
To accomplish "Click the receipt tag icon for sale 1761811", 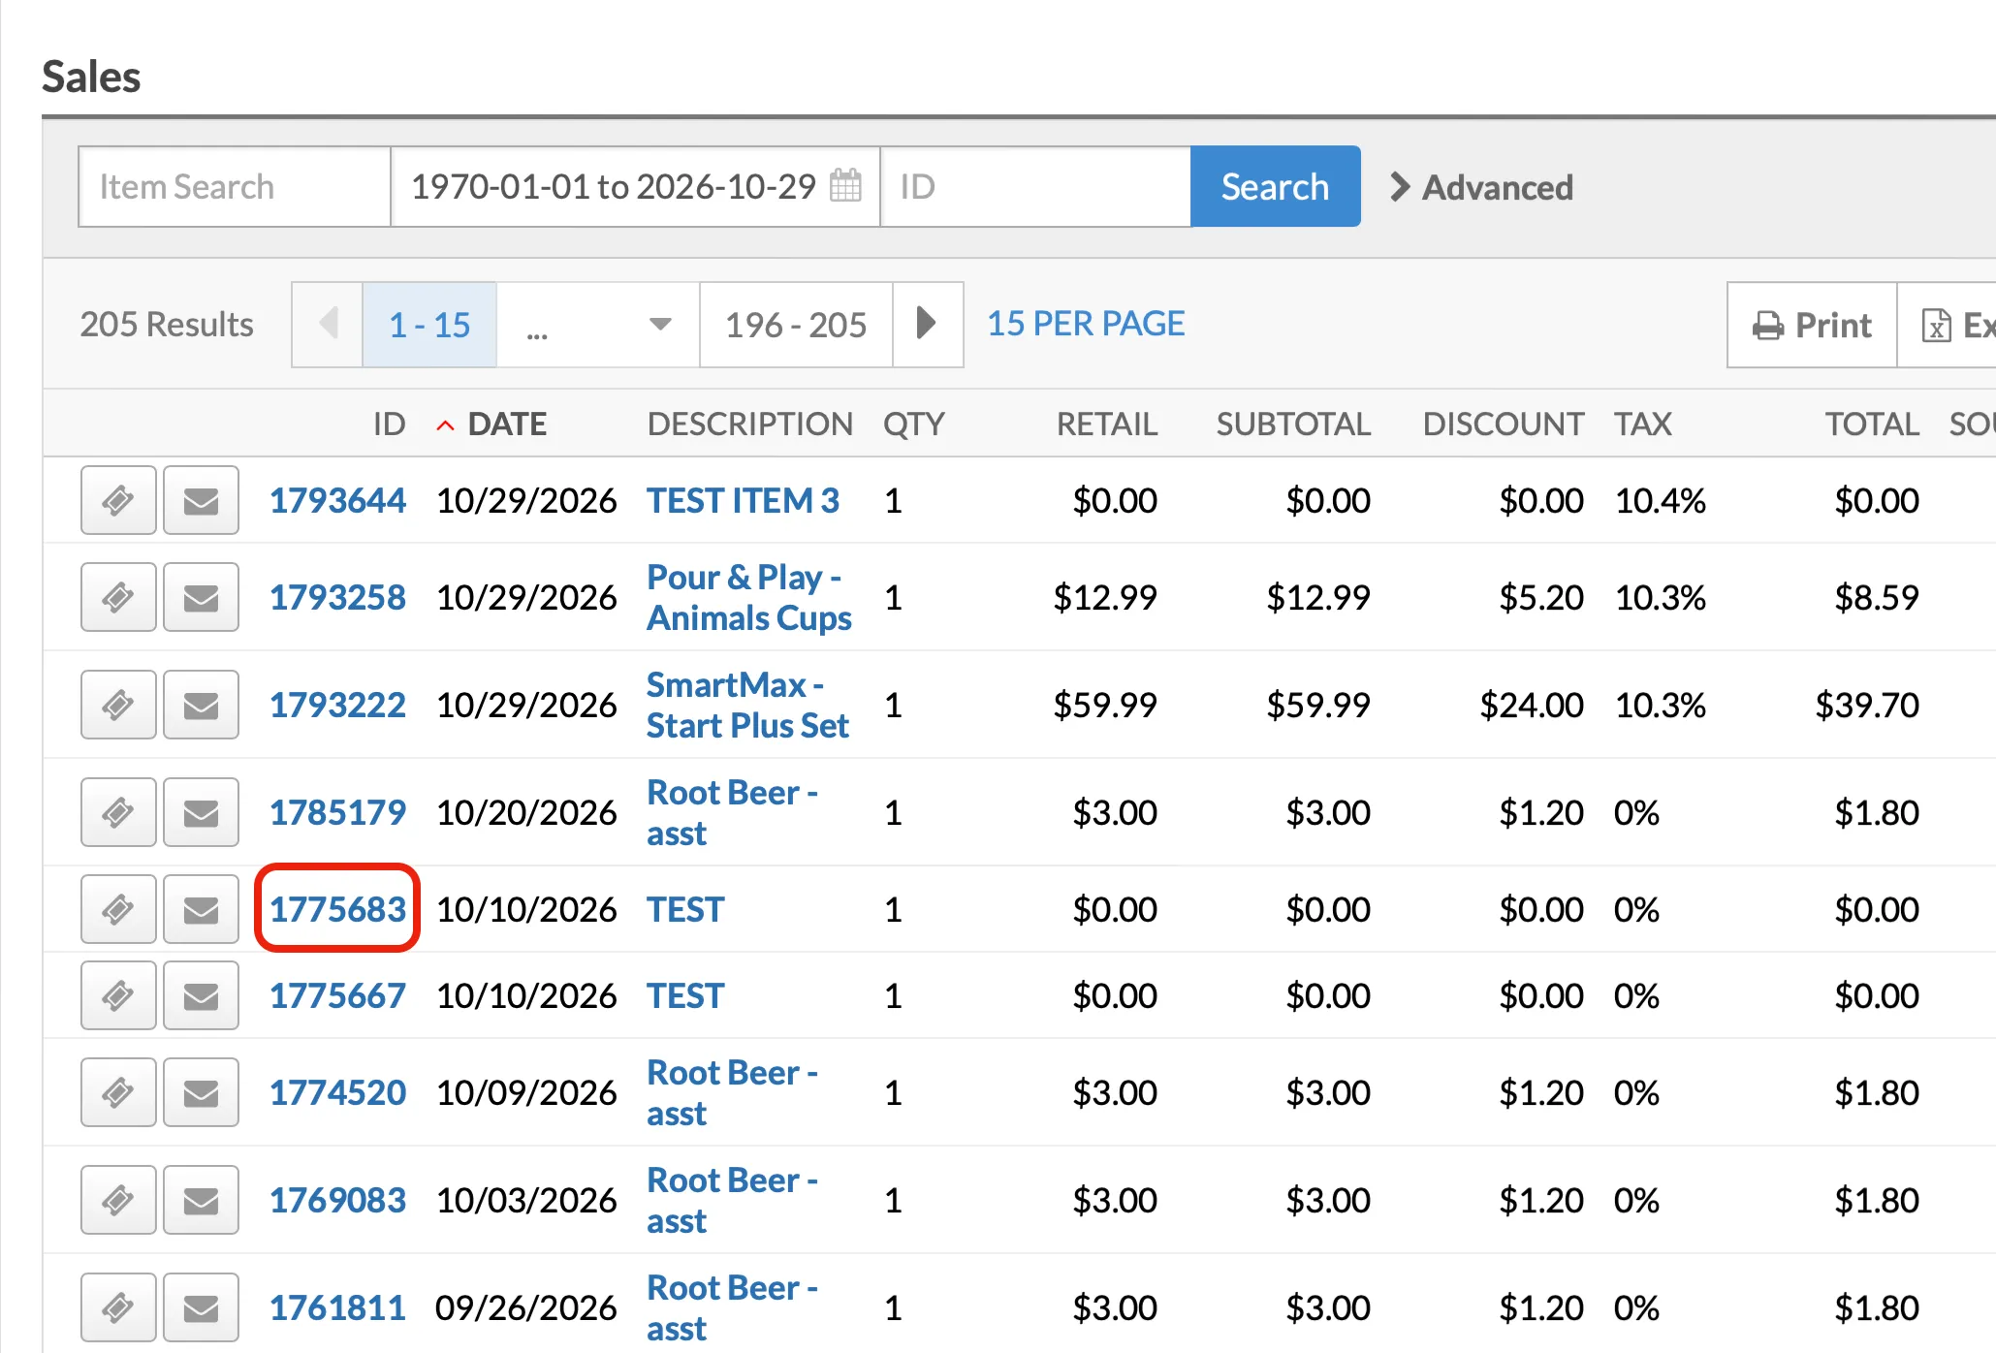I will [x=118, y=1307].
